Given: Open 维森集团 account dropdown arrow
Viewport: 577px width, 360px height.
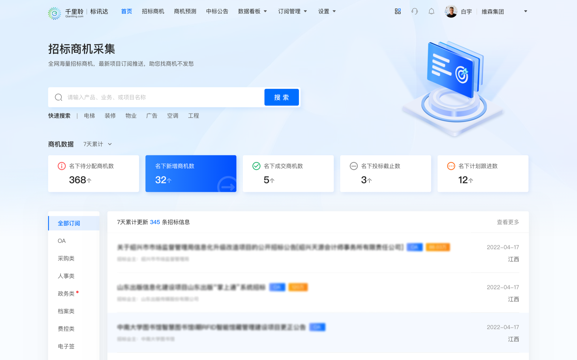Looking at the screenshot, I should coord(526,11).
